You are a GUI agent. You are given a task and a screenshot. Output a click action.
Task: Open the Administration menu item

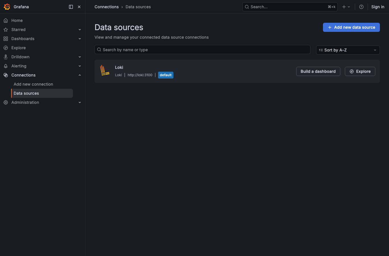point(25,102)
